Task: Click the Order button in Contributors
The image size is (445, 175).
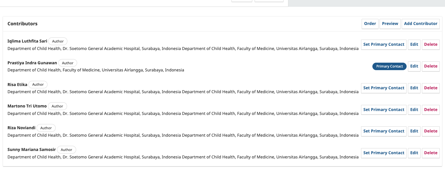Action: point(370,24)
